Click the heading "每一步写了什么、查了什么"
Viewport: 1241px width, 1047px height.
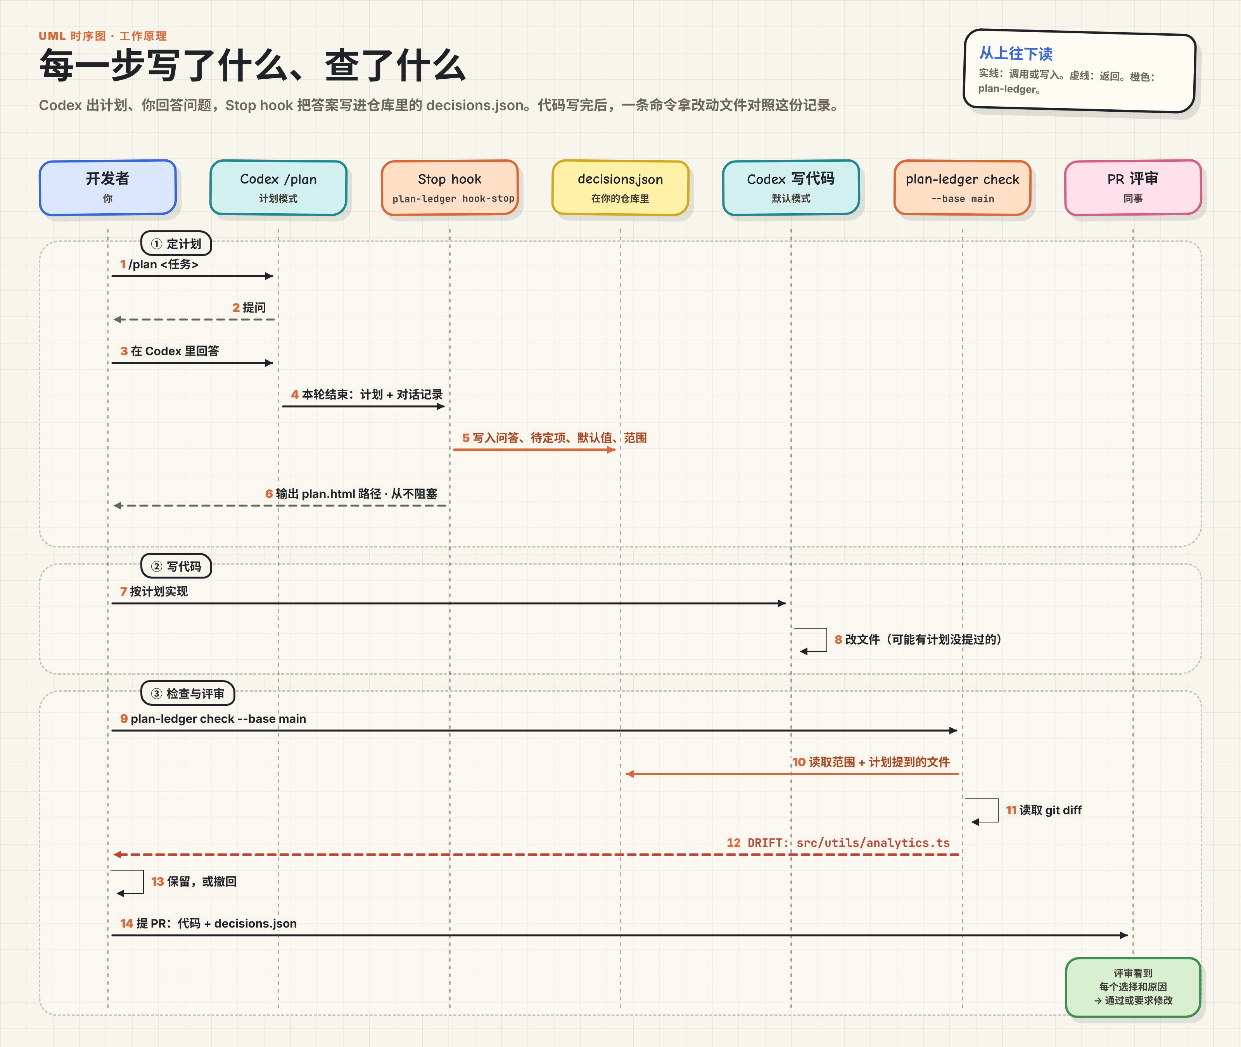[x=253, y=65]
